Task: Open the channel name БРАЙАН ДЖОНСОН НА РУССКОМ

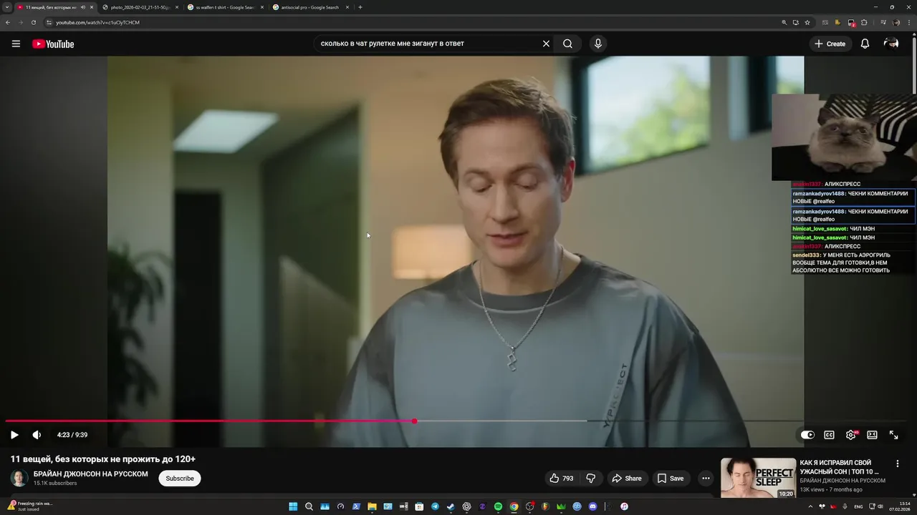Action: point(91,474)
